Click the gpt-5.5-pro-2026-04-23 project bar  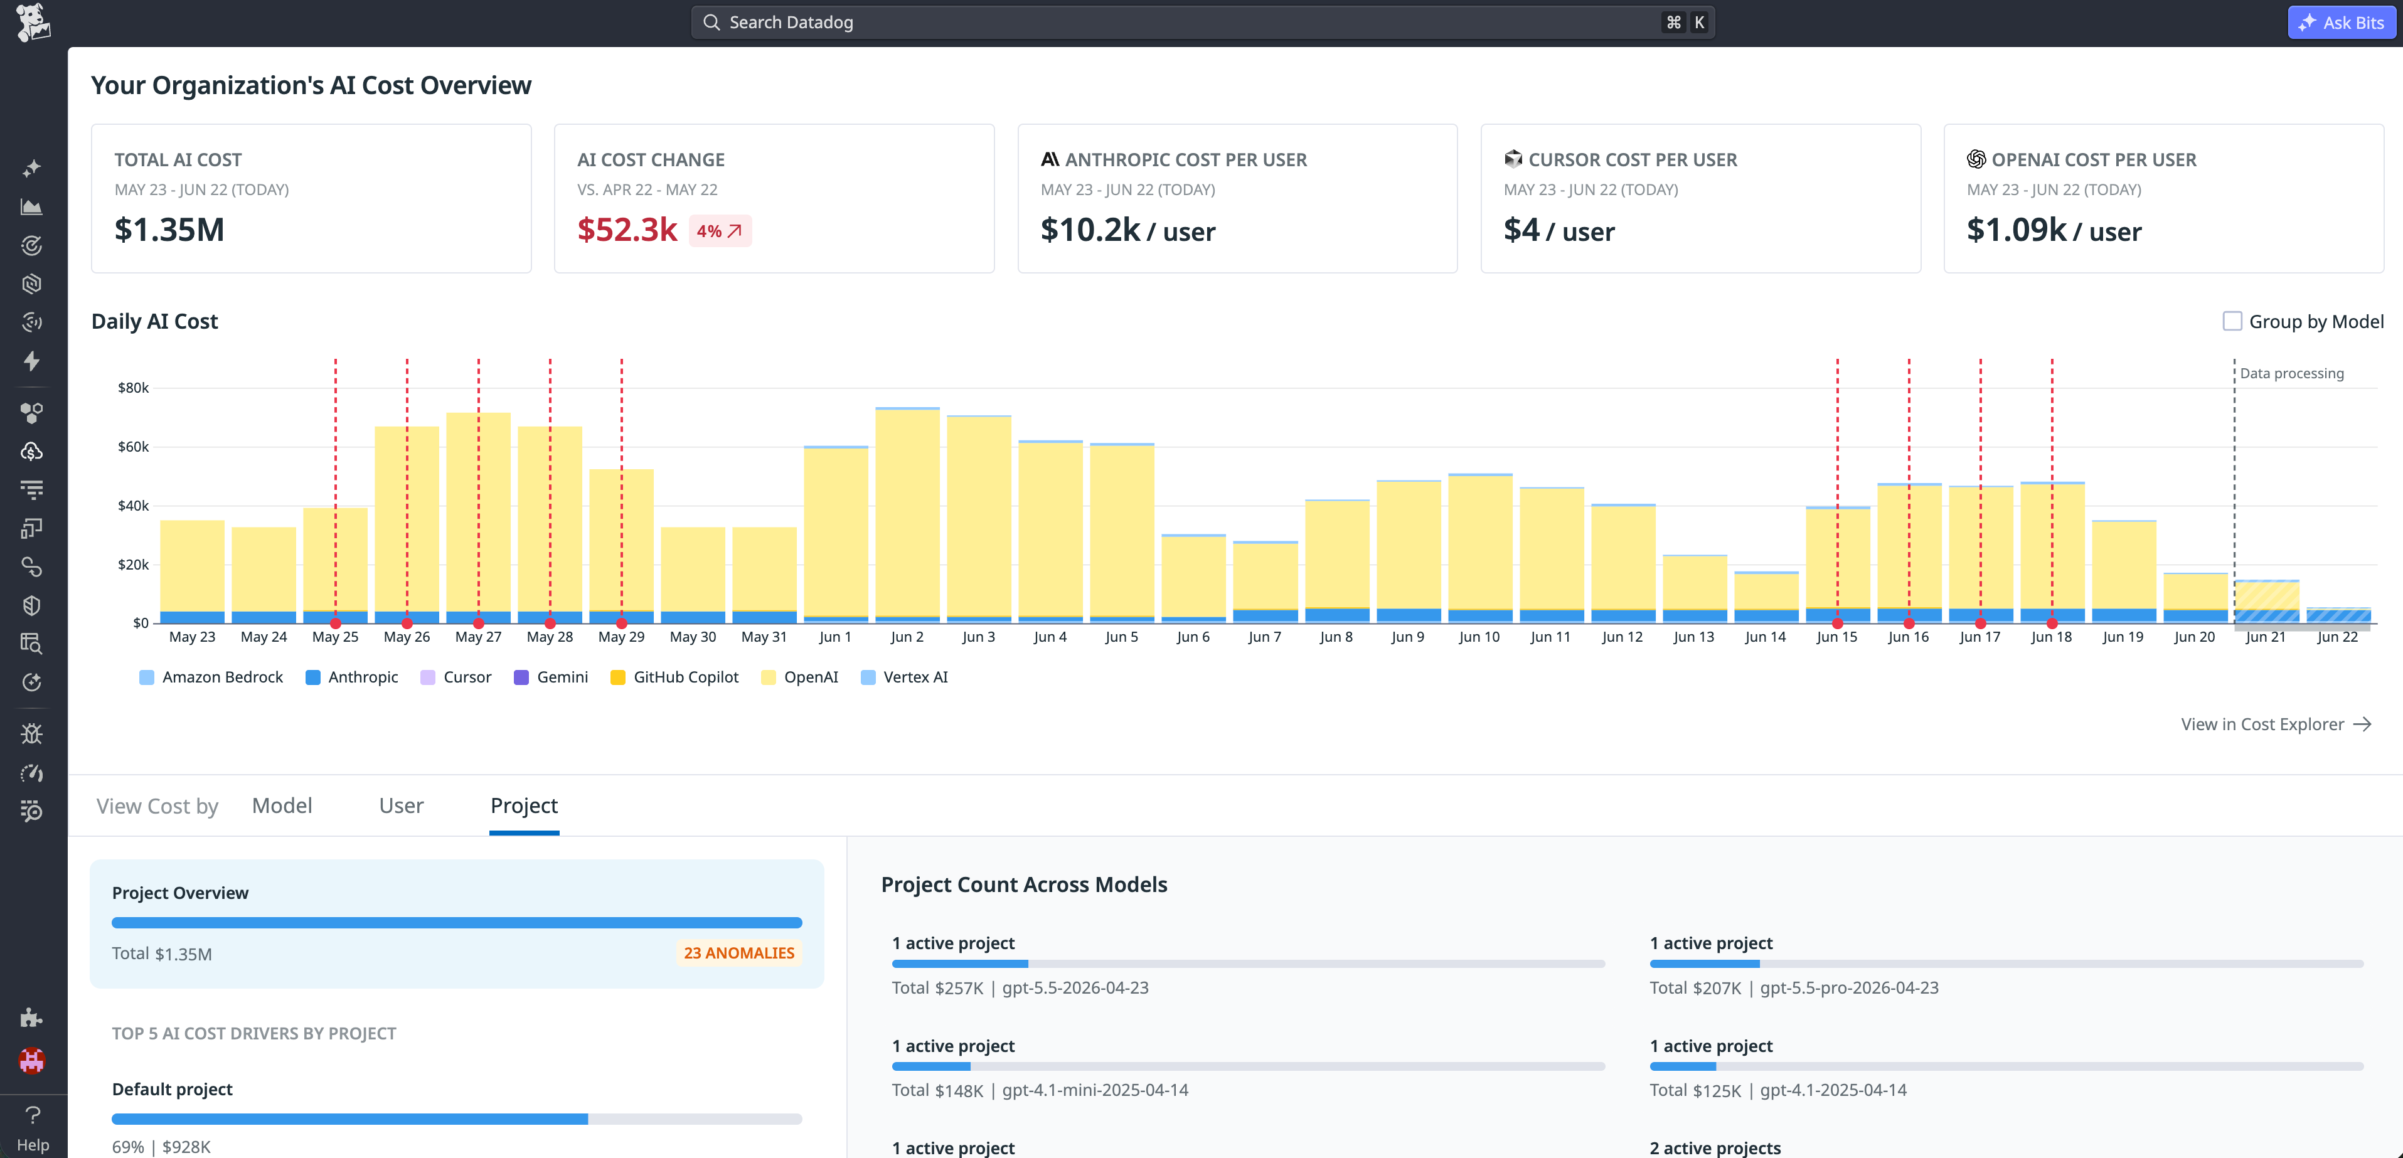click(2006, 963)
